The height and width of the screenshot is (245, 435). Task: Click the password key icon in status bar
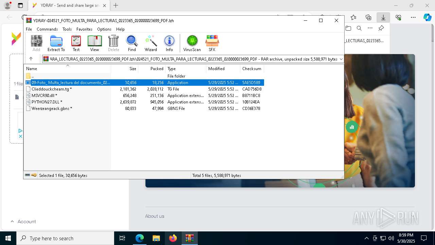34,175
